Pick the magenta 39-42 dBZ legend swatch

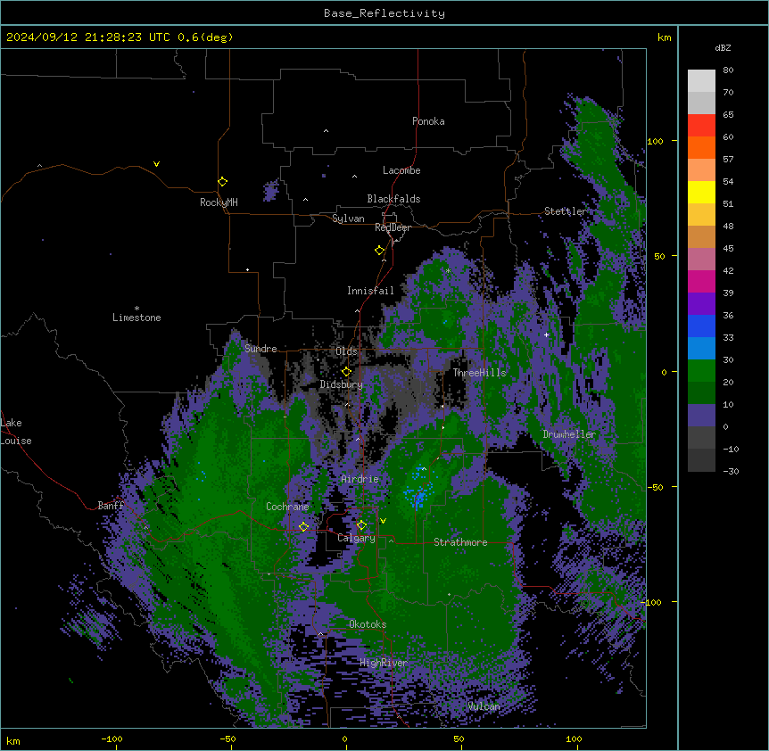click(x=701, y=281)
